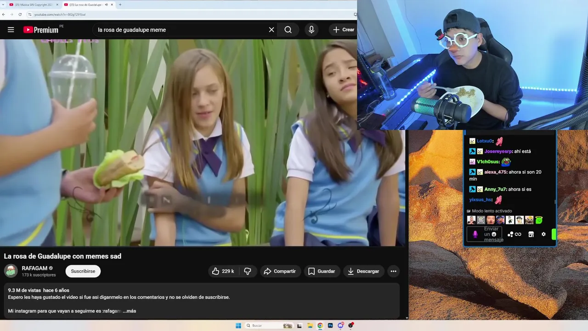Image resolution: width=588 pixels, height=331 pixels.
Task: Expand the description with ...más
Action: pyautogui.click(x=129, y=311)
